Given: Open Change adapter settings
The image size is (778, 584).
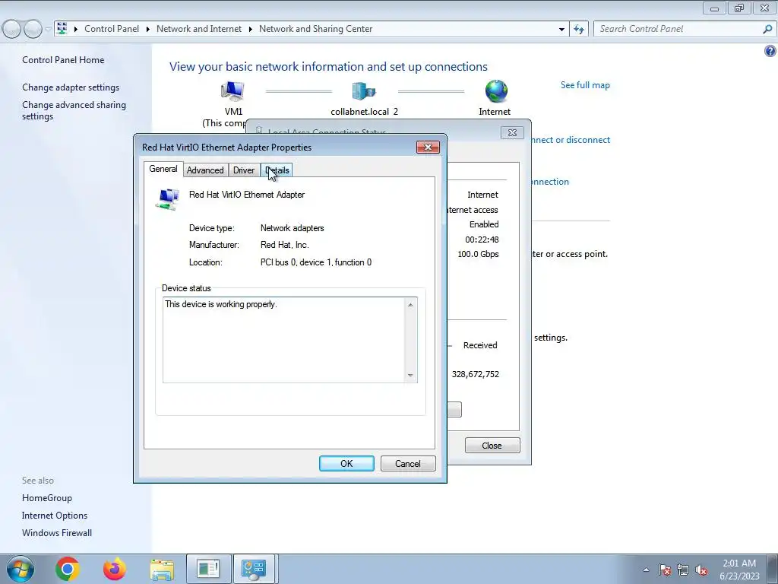Looking at the screenshot, I should [x=71, y=87].
